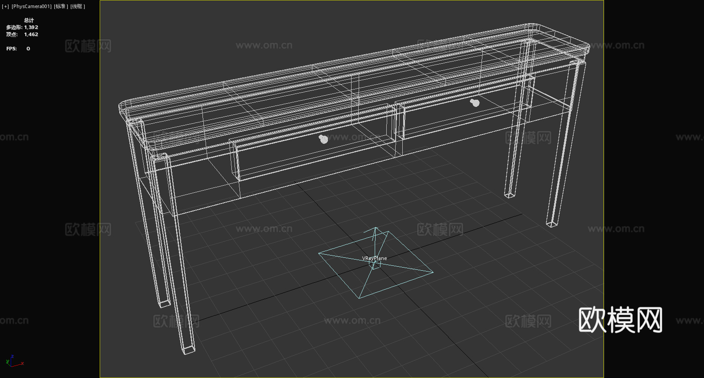
Task: Open the PhysCamera001 viewport view menu
Action: pyautogui.click(x=32, y=6)
